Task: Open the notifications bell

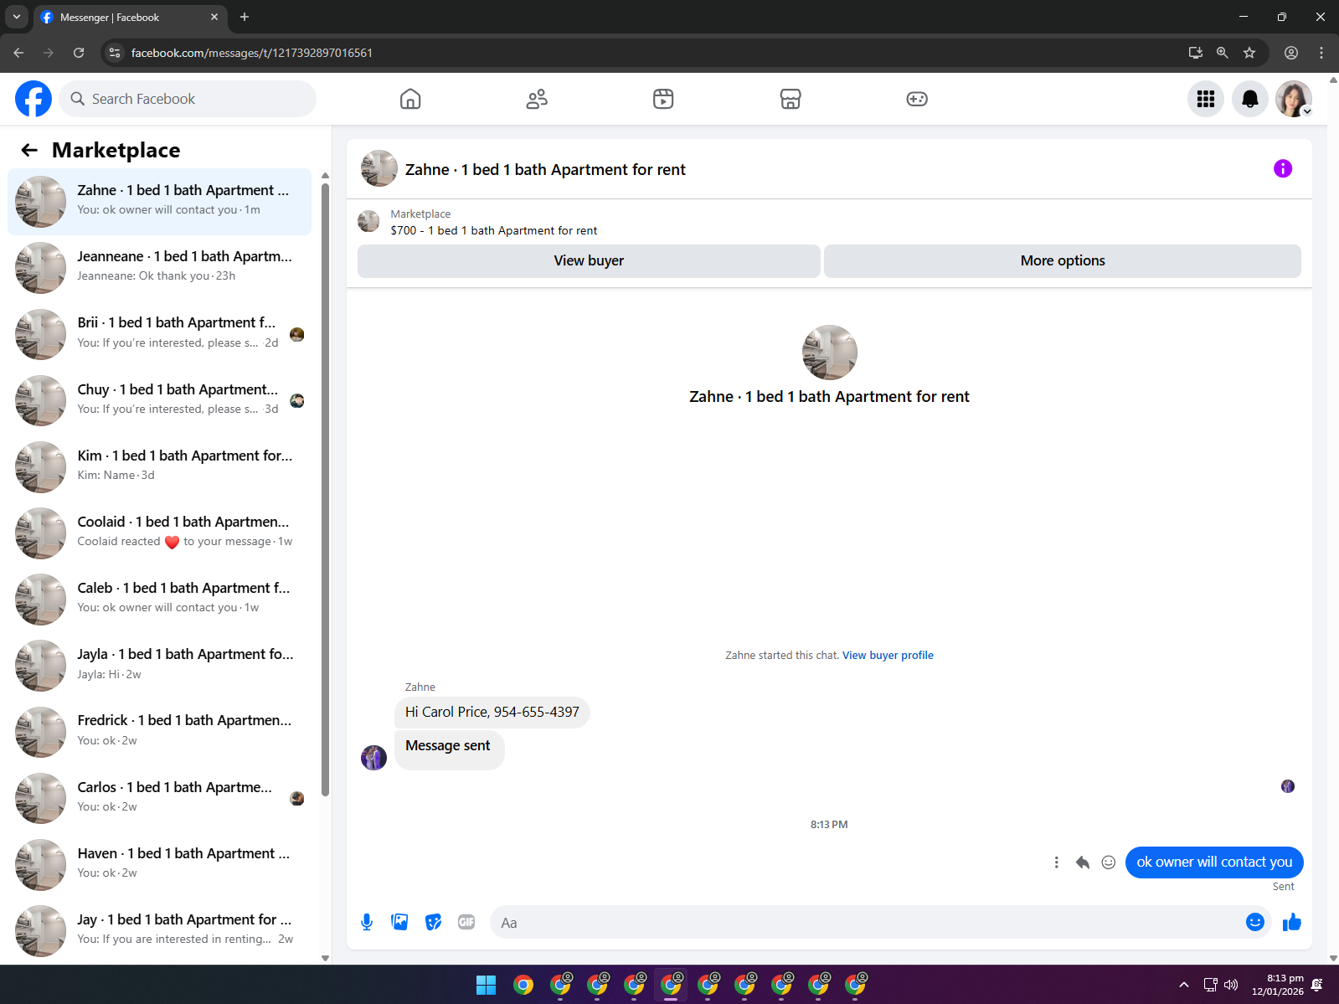Action: tap(1250, 99)
